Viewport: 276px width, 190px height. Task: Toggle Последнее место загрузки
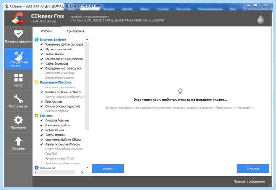point(42,68)
